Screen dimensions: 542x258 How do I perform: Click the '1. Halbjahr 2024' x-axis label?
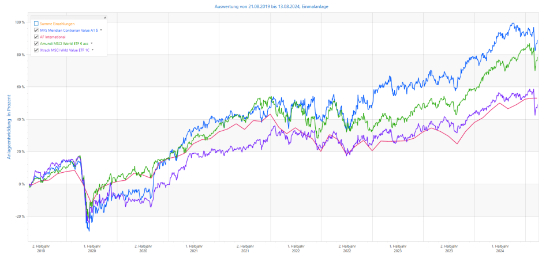pyautogui.click(x=499, y=248)
